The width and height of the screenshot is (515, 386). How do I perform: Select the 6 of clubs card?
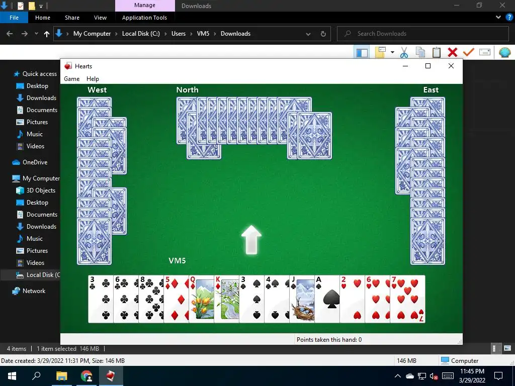click(x=126, y=299)
